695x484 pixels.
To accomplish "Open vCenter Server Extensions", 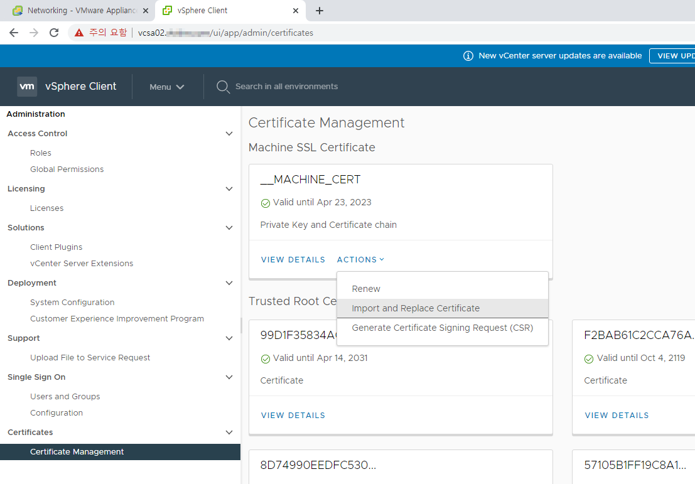I will click(x=82, y=263).
